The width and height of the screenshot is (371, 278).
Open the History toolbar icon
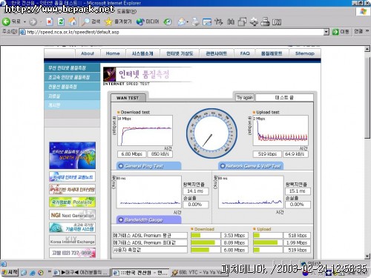168,21
